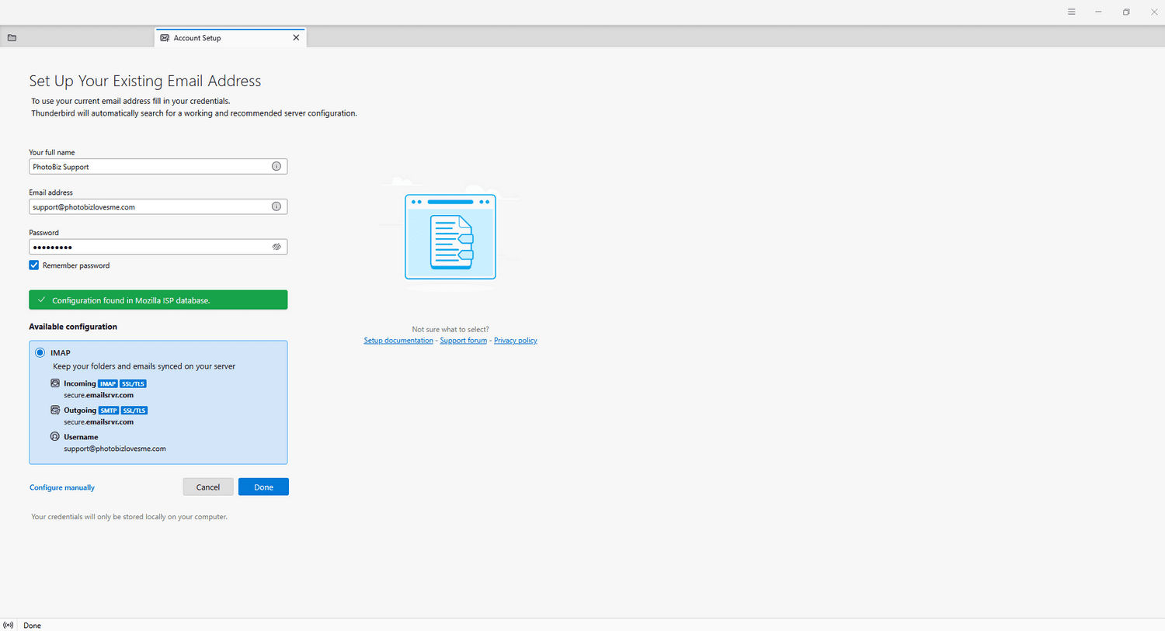Viewport: 1165px width, 631px height.
Task: Click the info icon in full name field
Action: tap(276, 166)
